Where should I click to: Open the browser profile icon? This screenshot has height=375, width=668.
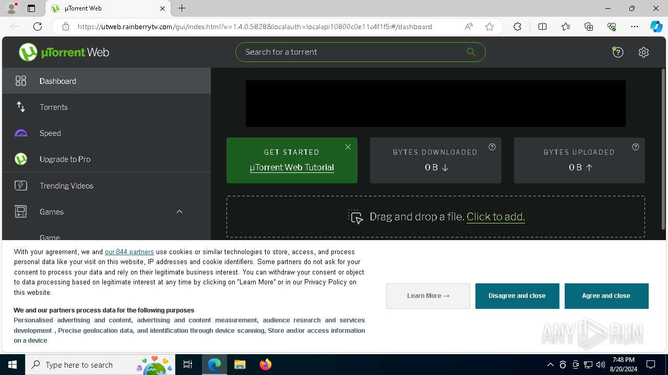point(11,8)
